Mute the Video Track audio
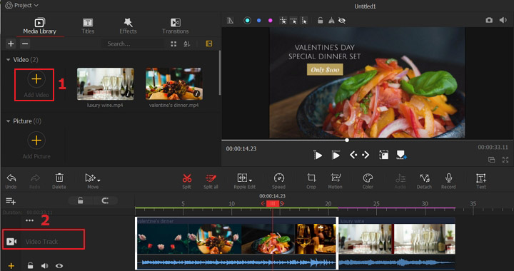 pyautogui.click(x=44, y=266)
